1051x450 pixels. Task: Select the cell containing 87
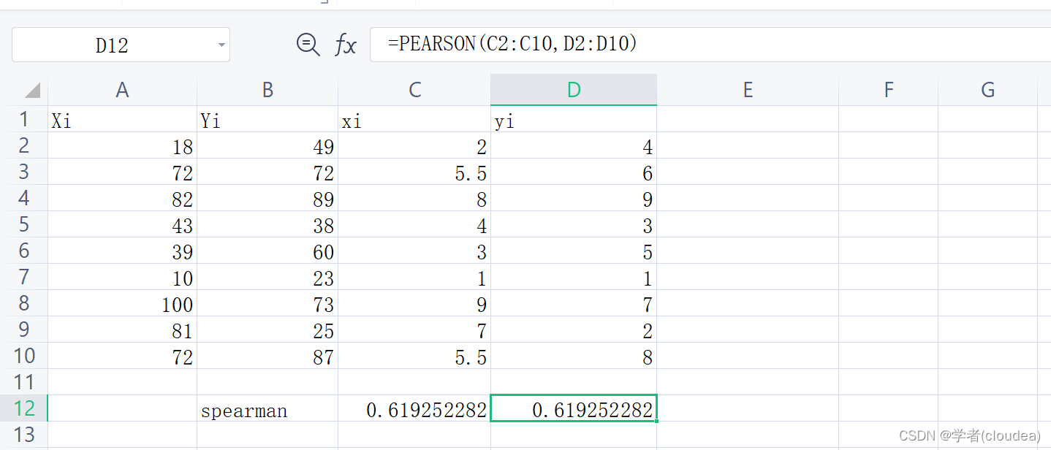pyautogui.click(x=268, y=356)
